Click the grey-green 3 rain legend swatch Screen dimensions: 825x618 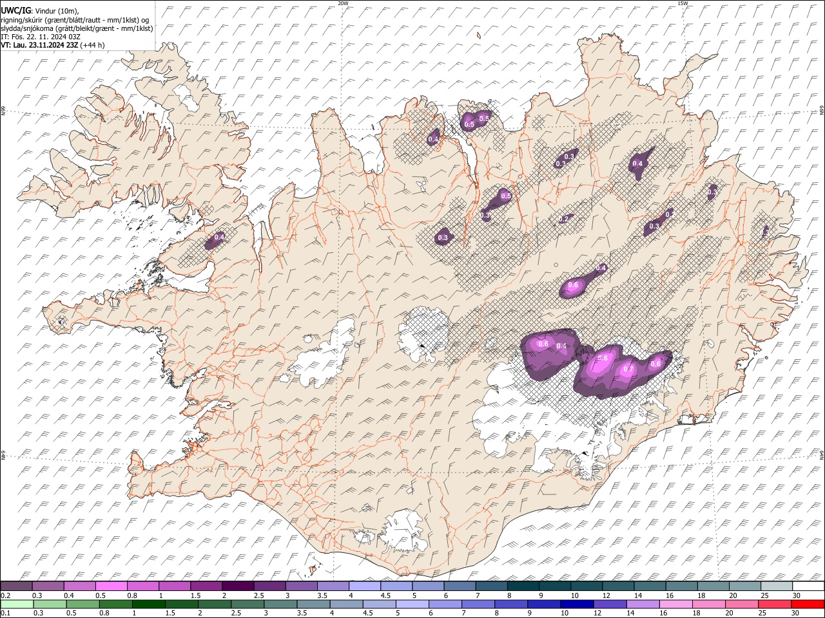[280, 604]
